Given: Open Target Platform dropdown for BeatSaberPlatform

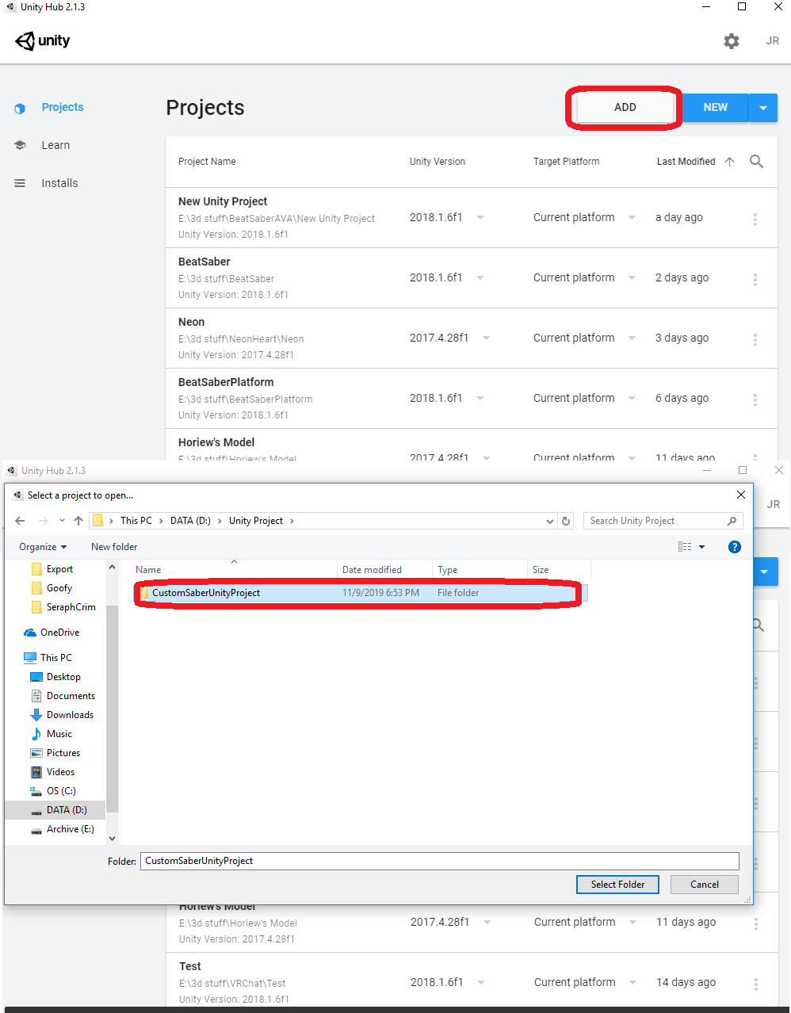Looking at the screenshot, I should pyautogui.click(x=632, y=399).
